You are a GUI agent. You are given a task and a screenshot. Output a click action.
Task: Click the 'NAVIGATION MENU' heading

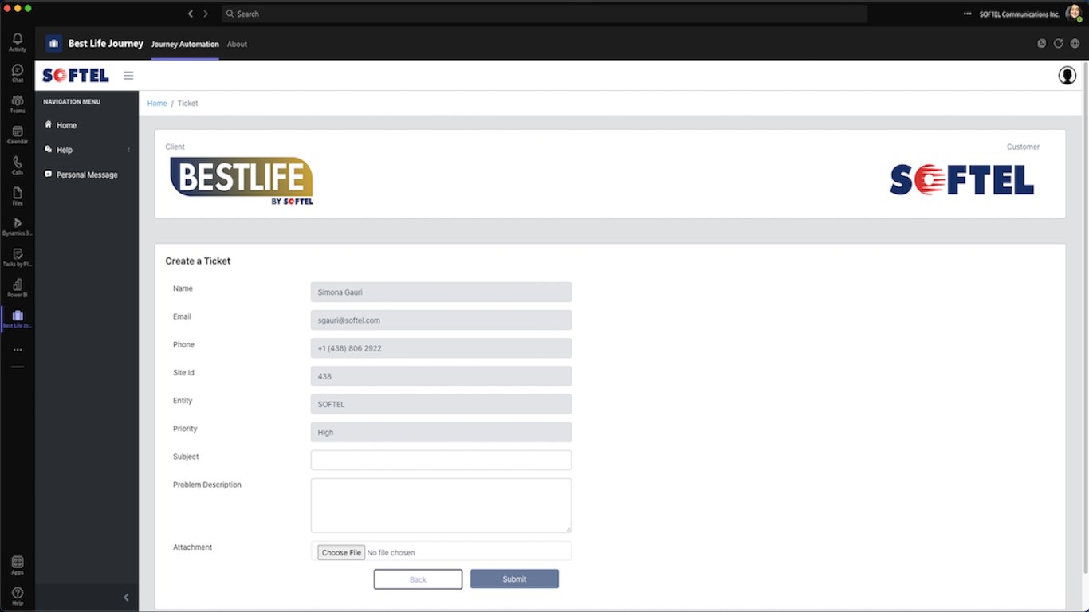(72, 102)
